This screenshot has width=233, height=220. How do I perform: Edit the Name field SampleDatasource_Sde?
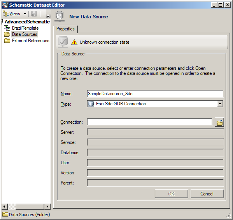pyautogui.click(x=155, y=94)
